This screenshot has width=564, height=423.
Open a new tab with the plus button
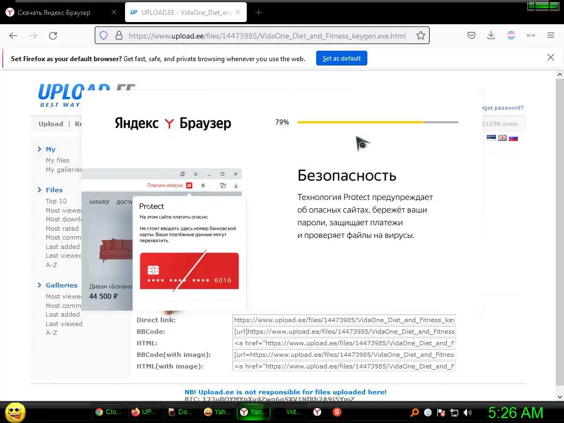pyautogui.click(x=258, y=13)
